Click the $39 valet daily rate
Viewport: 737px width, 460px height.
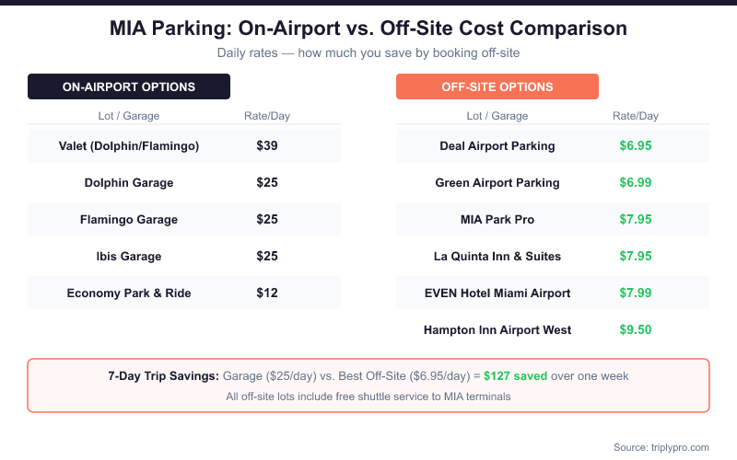(267, 145)
